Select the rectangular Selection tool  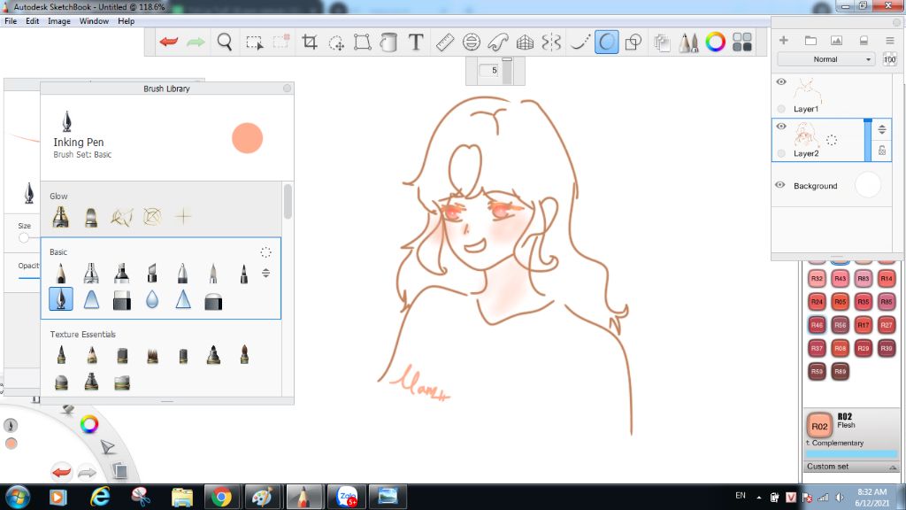click(x=254, y=42)
